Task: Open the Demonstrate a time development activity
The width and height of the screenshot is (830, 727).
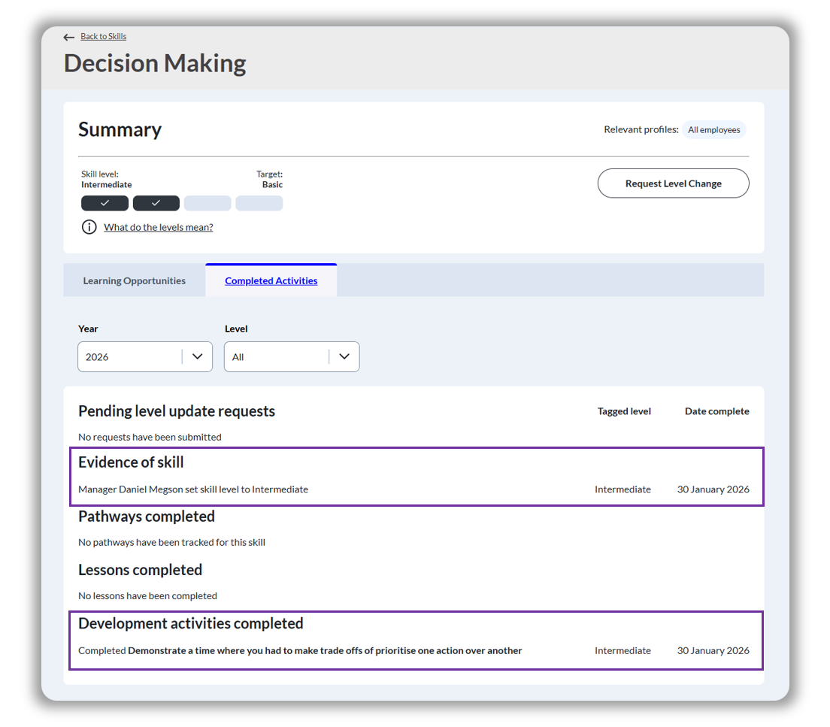Action: pos(324,650)
